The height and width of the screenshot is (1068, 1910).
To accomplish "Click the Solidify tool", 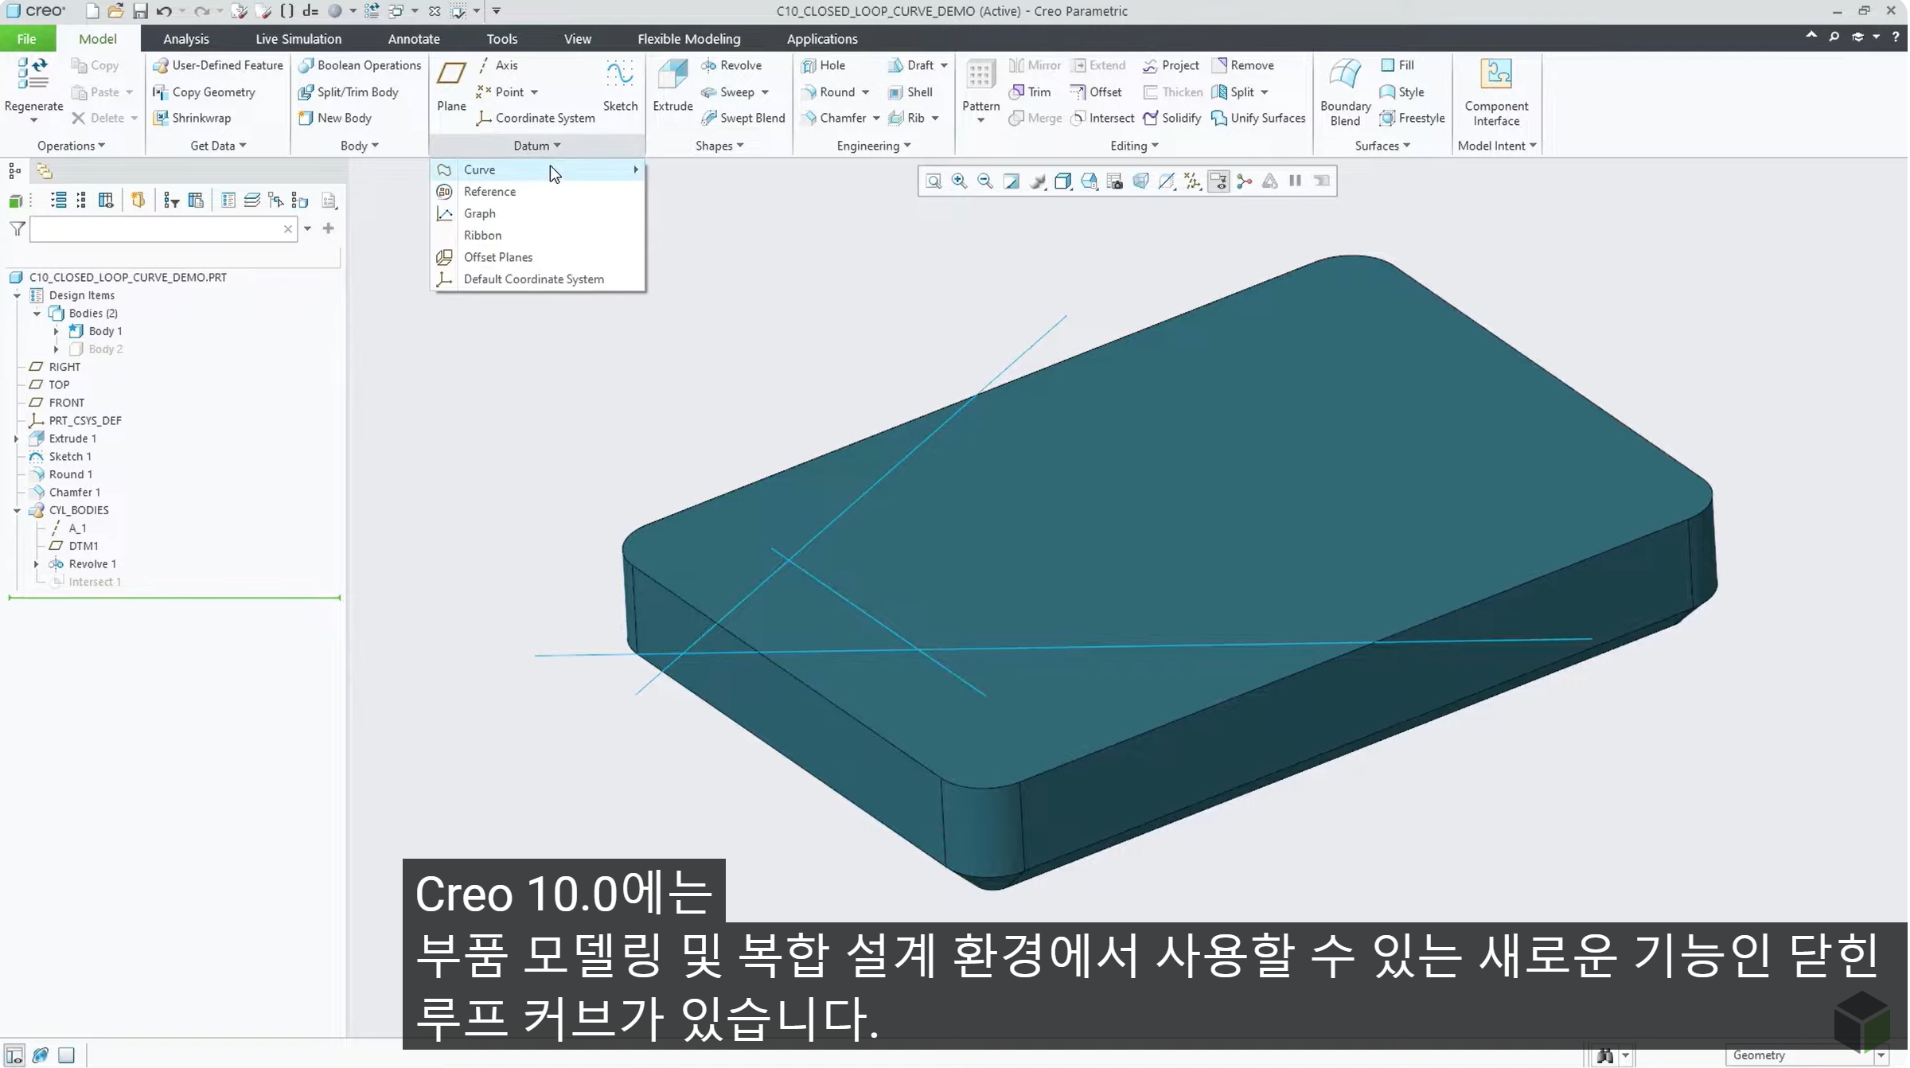I will click(1172, 118).
